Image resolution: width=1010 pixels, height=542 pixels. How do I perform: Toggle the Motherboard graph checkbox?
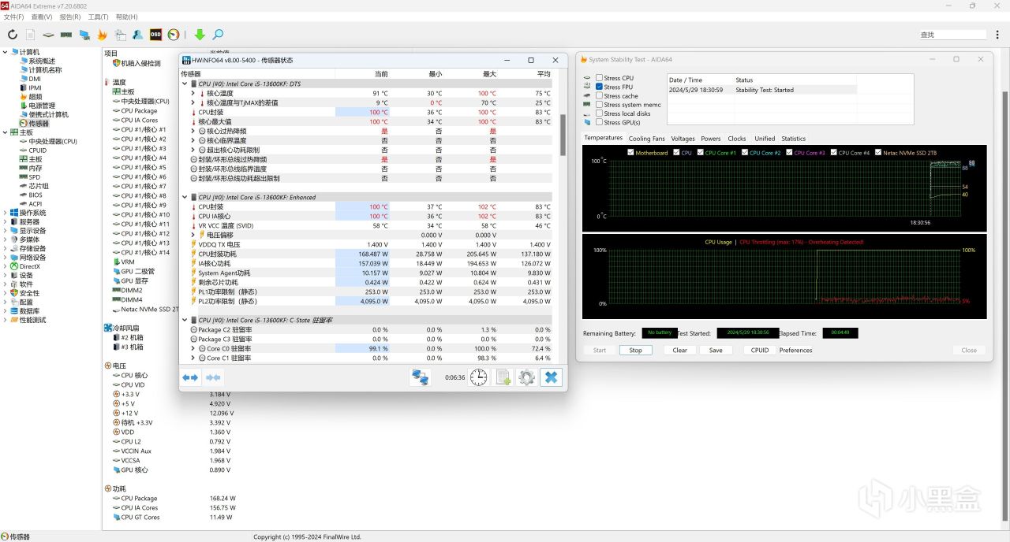(x=630, y=153)
